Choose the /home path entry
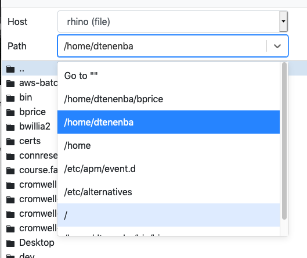Image resolution: width=307 pixels, height=258 pixels. 168,145
